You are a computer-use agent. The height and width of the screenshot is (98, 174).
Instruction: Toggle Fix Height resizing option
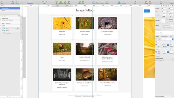pyautogui.click(x=167, y=22)
